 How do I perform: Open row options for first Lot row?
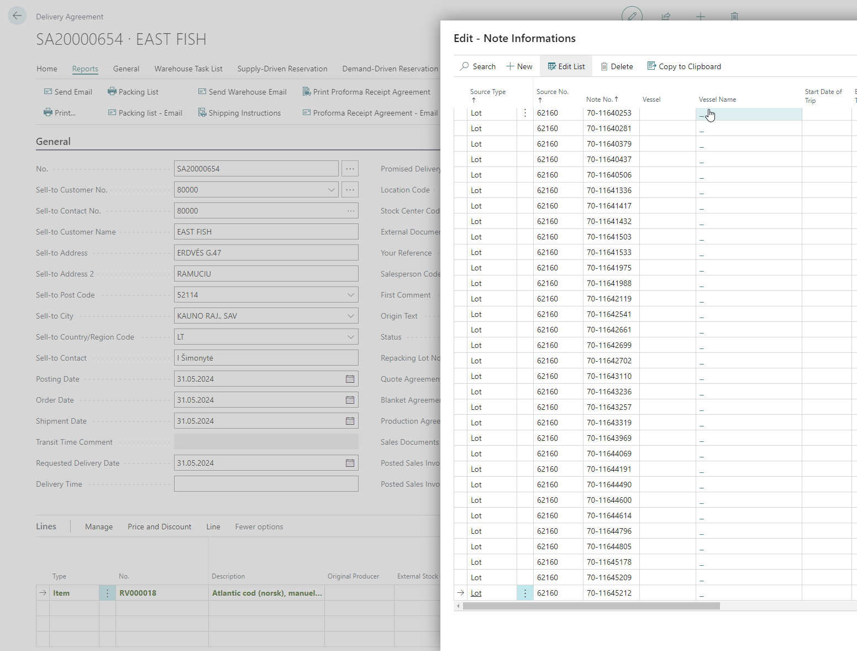click(x=525, y=113)
